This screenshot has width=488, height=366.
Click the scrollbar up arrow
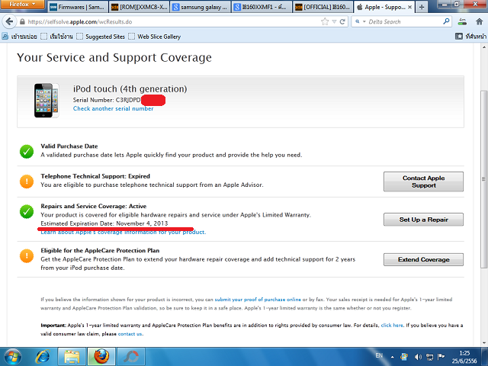484,47
